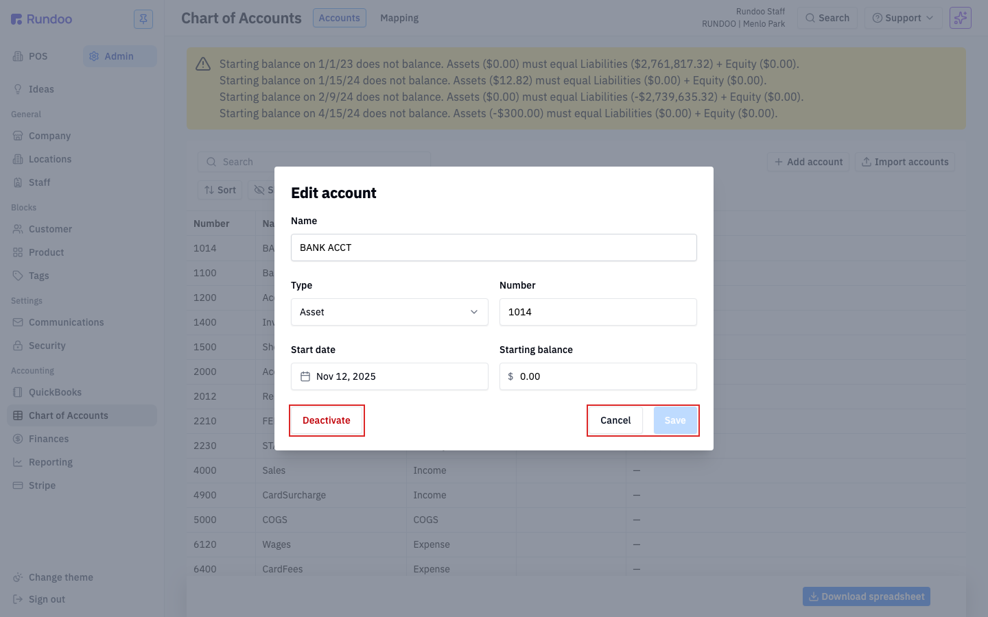Image resolution: width=988 pixels, height=617 pixels.
Task: Open Reporting page
Action: tap(82, 462)
